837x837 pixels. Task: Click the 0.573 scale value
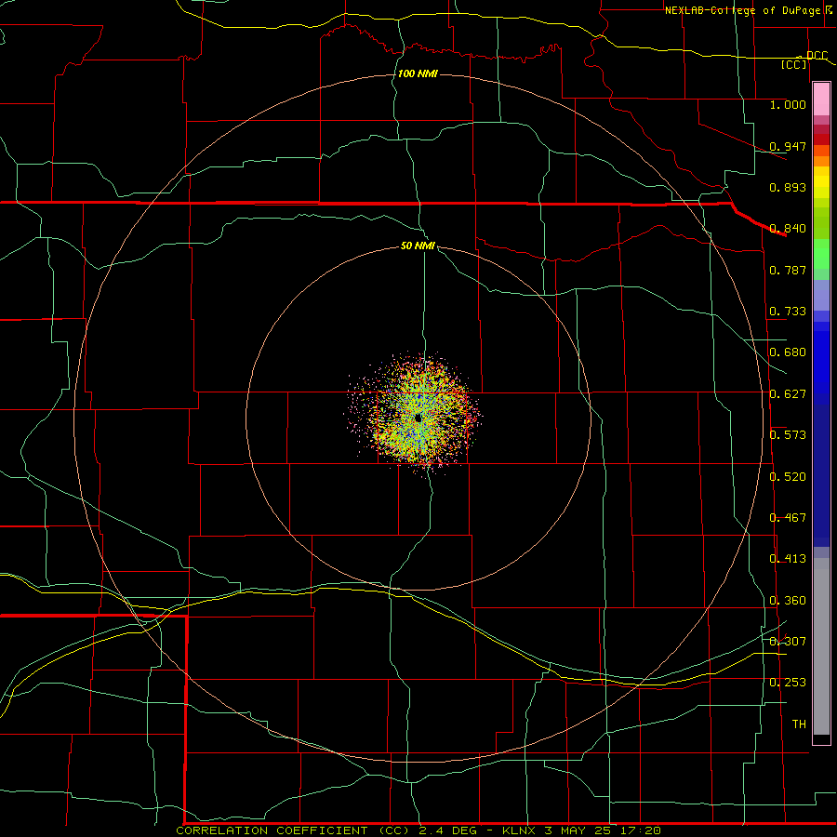click(x=788, y=435)
